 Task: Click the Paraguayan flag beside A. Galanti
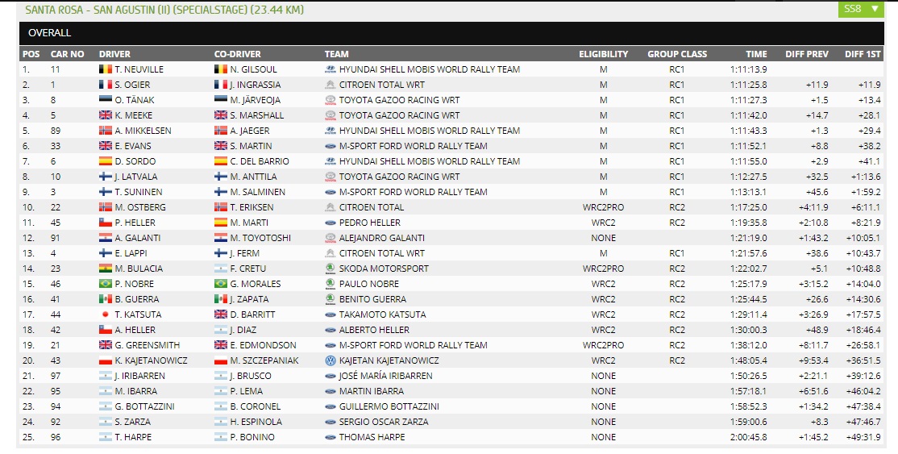point(106,238)
